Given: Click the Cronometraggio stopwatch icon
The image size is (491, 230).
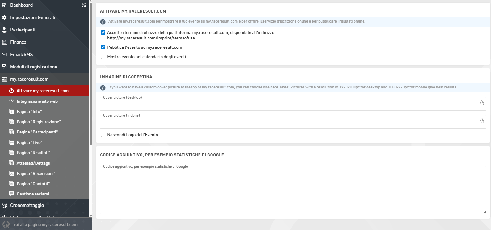Looking at the screenshot, I should pos(4,205).
